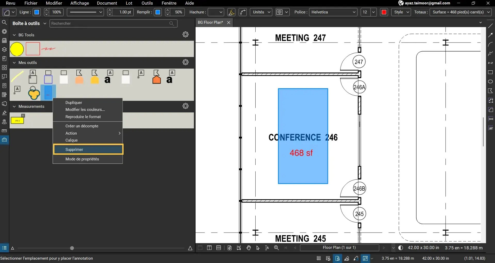Click Dupliquer in the context menu
495x263 pixels.
[74, 103]
